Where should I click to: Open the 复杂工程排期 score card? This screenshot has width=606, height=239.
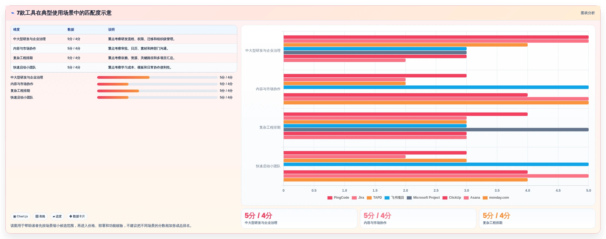pyautogui.click(x=537, y=218)
